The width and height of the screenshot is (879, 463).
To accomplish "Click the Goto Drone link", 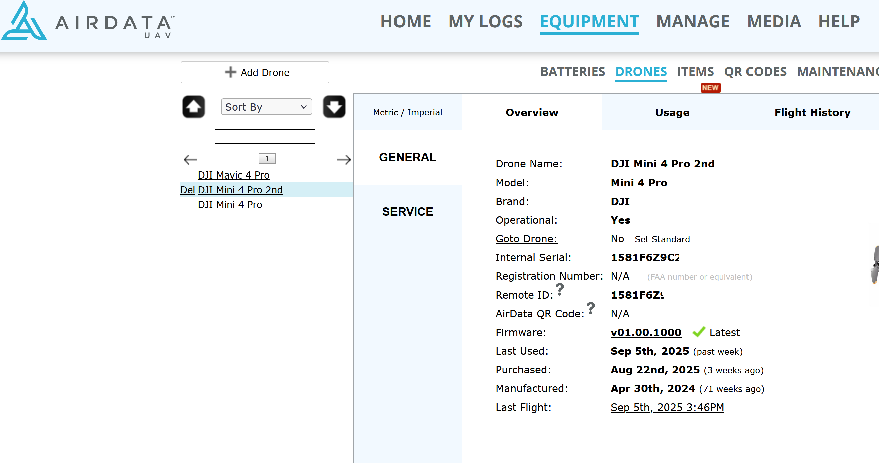I will click(527, 239).
